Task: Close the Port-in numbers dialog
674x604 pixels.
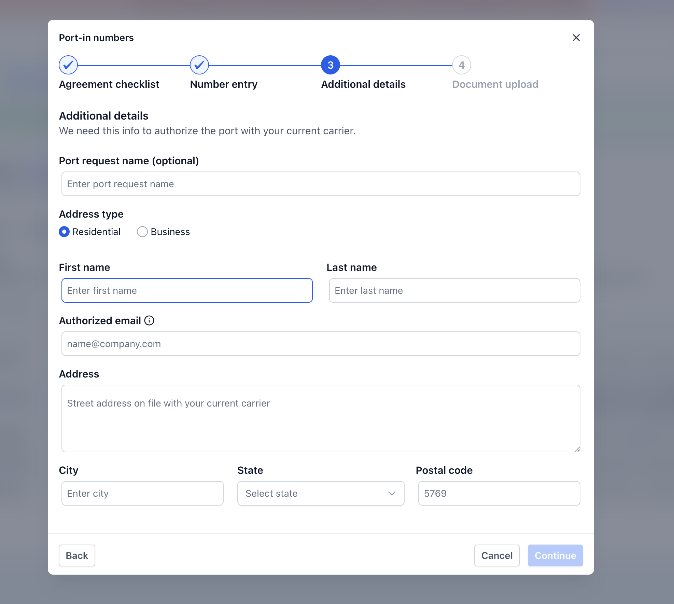Action: point(576,38)
